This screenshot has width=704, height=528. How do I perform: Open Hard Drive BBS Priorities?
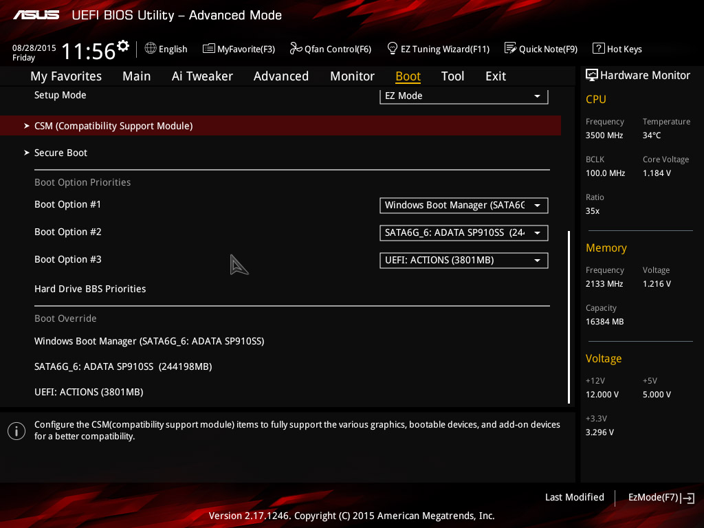click(x=90, y=289)
